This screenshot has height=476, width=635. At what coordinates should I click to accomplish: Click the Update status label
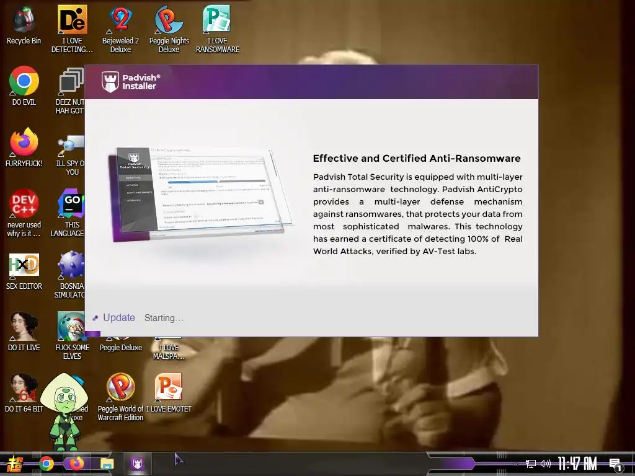click(118, 318)
